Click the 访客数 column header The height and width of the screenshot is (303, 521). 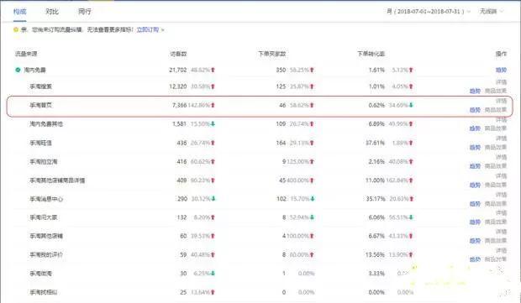click(x=178, y=54)
